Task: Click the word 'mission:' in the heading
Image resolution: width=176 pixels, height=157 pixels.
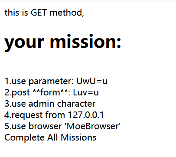Action: click(85, 41)
